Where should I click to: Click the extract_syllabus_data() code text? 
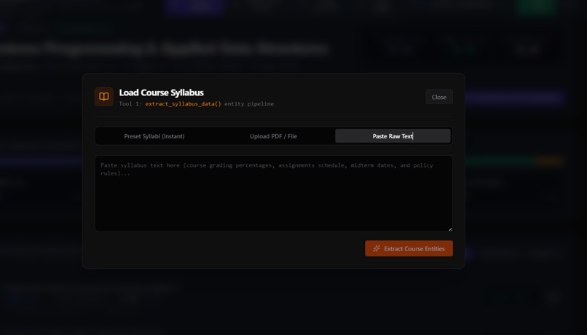point(183,103)
